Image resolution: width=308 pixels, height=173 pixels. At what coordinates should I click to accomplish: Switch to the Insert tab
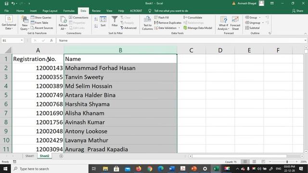click(x=33, y=11)
